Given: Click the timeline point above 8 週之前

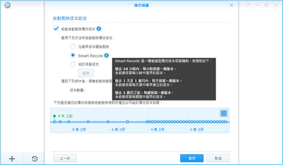Looking at the screenshot, I should tap(69, 122).
